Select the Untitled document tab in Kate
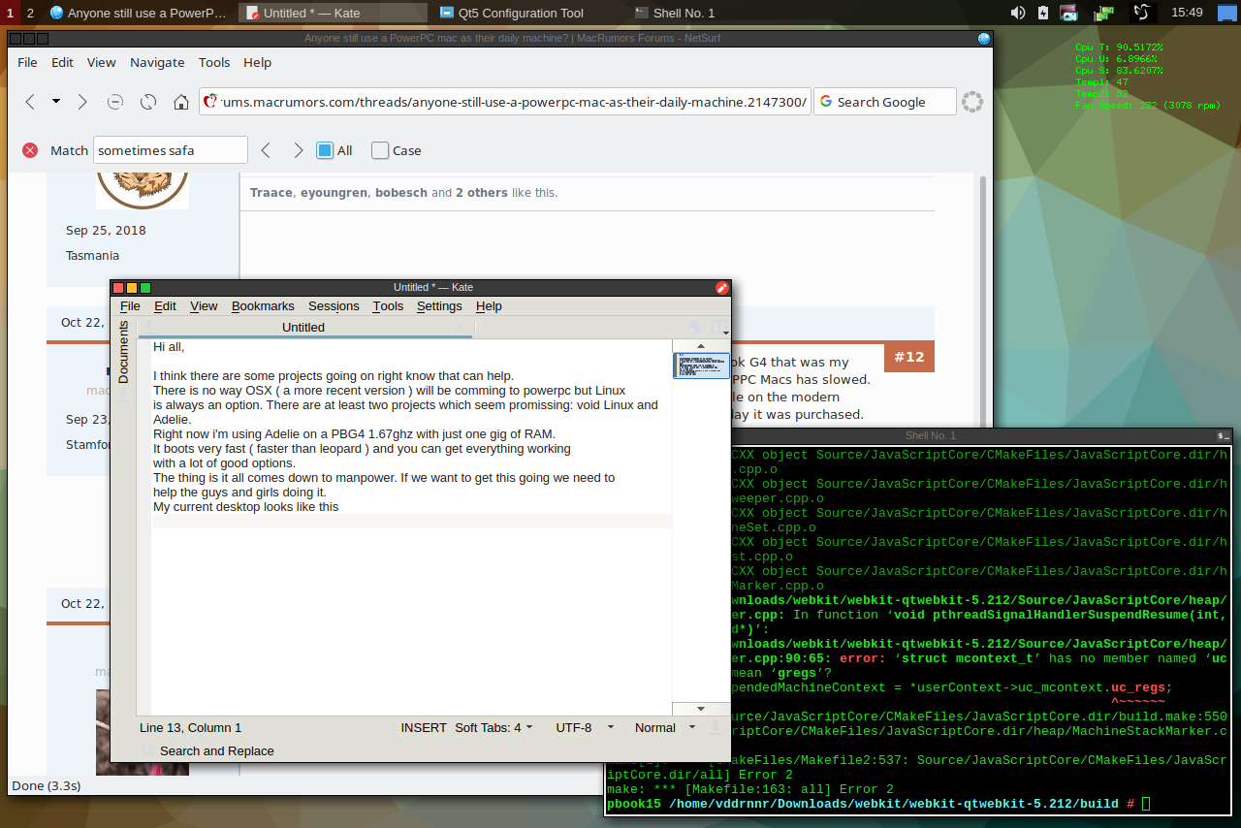The width and height of the screenshot is (1241, 828). point(303,327)
